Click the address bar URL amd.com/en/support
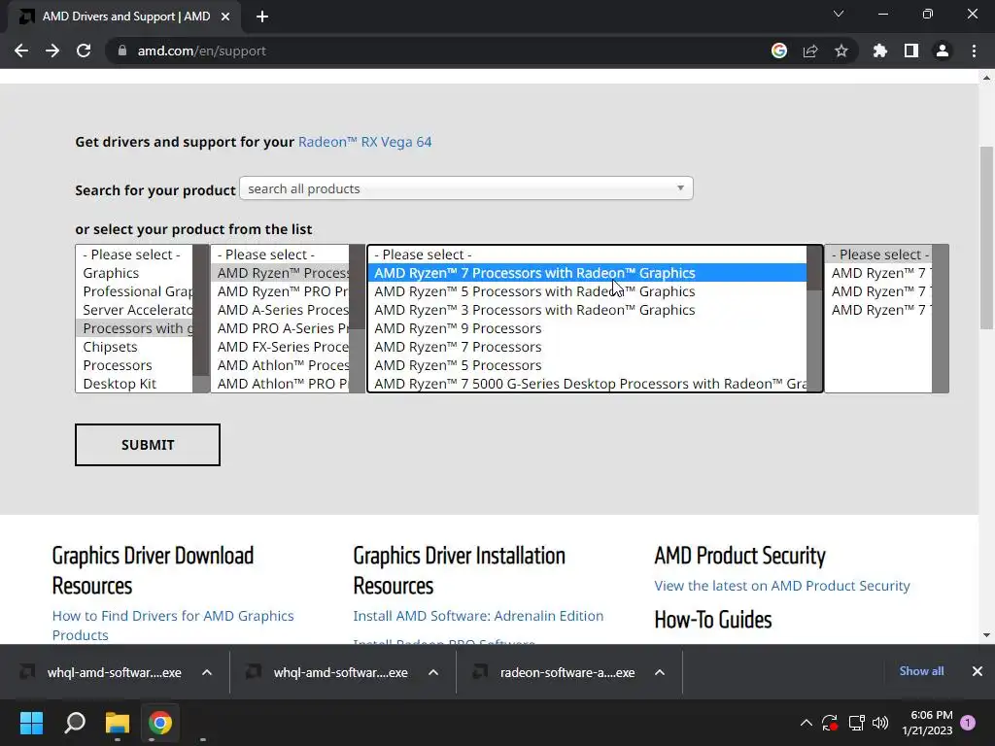 click(202, 51)
